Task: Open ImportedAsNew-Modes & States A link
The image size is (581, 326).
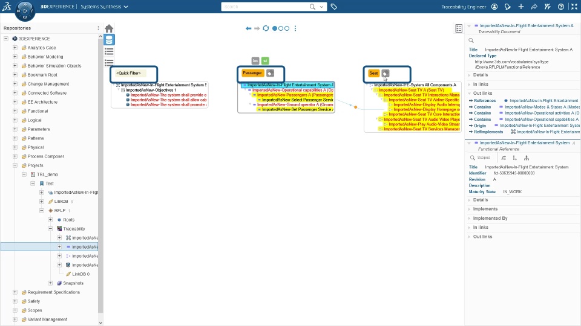Action: (542, 107)
